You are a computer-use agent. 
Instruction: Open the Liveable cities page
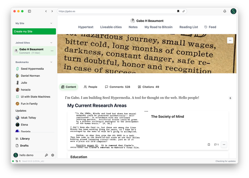[x=111, y=27]
